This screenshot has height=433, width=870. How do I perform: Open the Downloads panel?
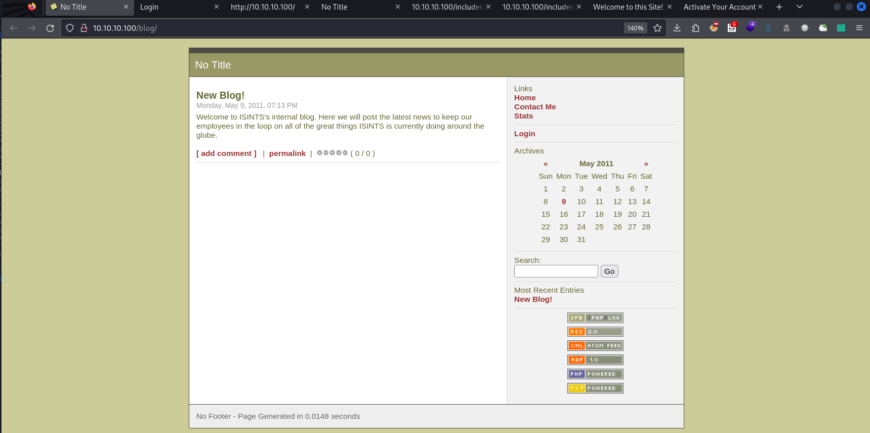pos(677,28)
